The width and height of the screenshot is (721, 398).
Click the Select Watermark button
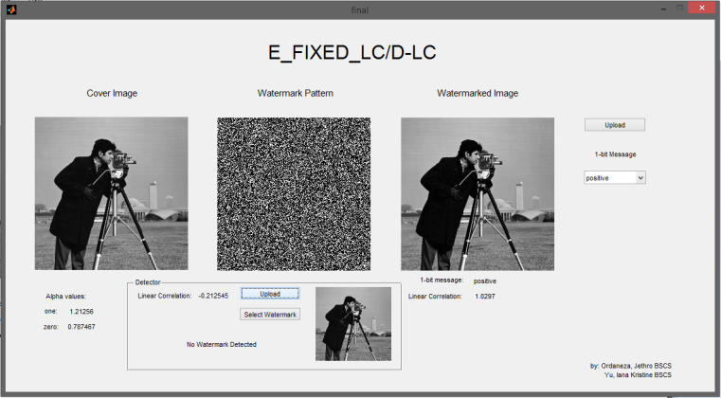click(270, 315)
